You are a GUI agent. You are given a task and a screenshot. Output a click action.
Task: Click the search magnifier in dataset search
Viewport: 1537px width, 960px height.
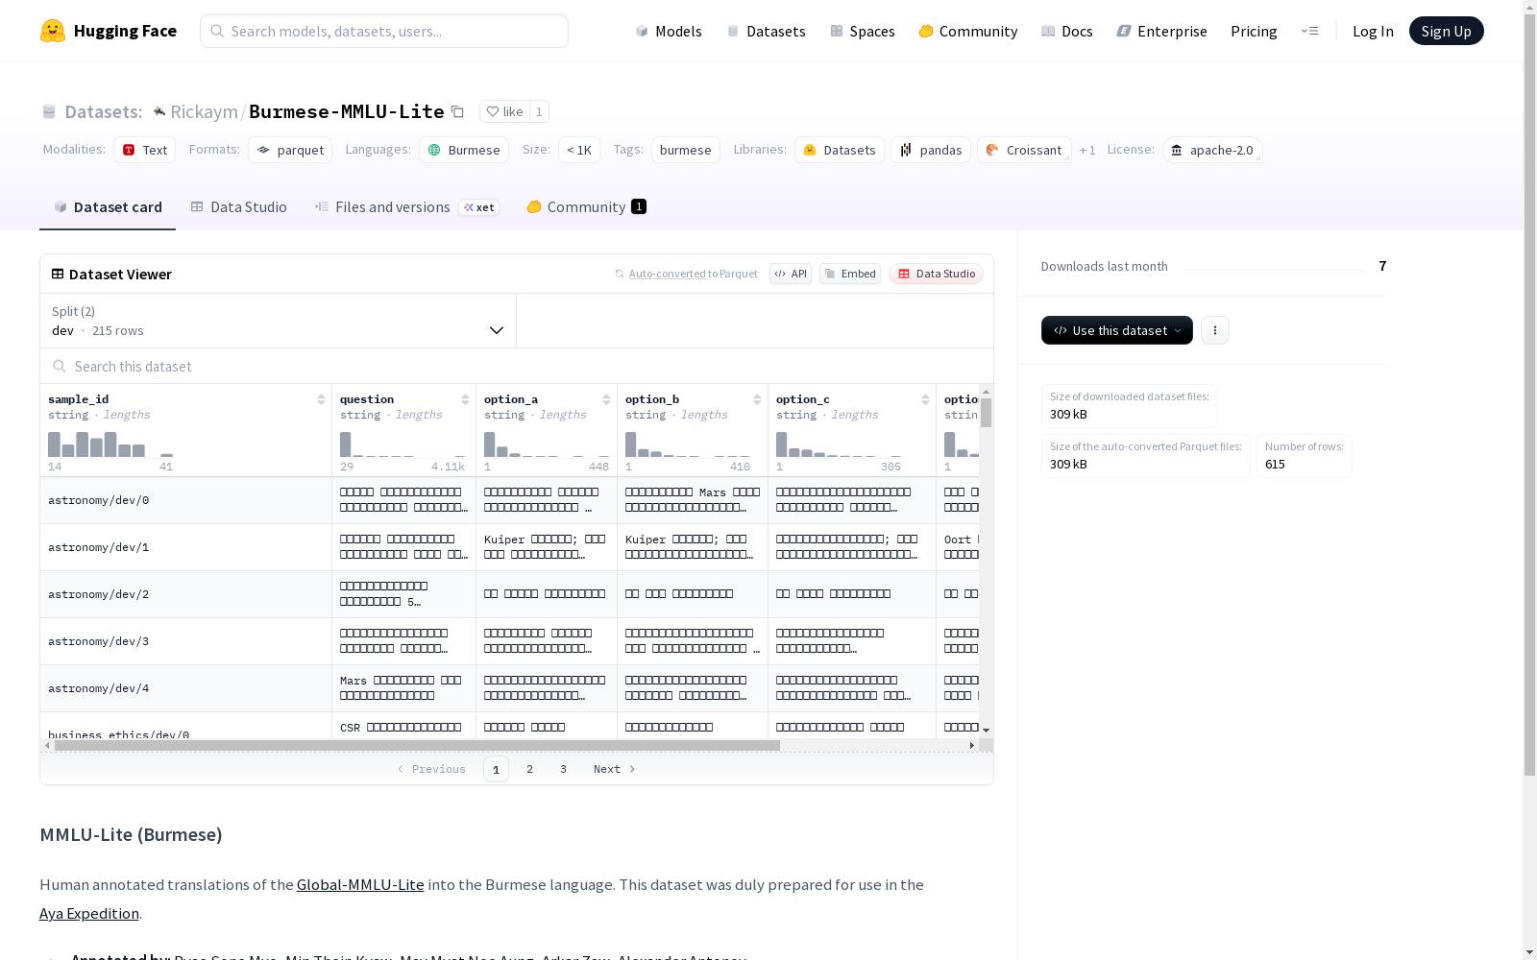pyautogui.click(x=60, y=366)
